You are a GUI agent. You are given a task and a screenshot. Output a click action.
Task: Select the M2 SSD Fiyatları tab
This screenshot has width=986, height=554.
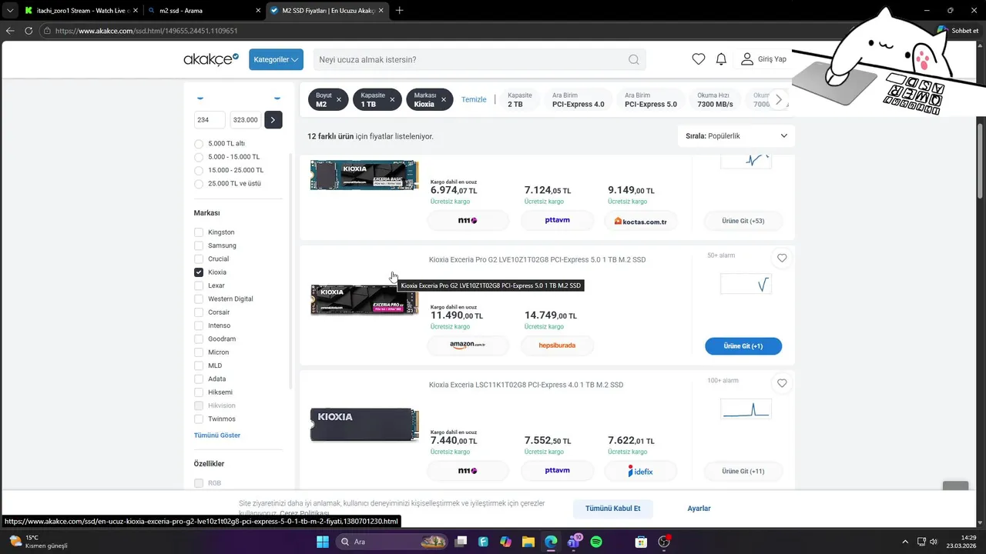click(x=327, y=11)
